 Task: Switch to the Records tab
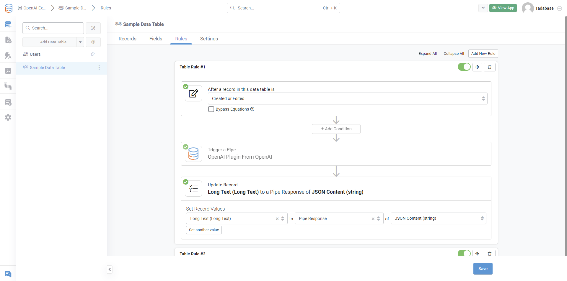point(127,39)
